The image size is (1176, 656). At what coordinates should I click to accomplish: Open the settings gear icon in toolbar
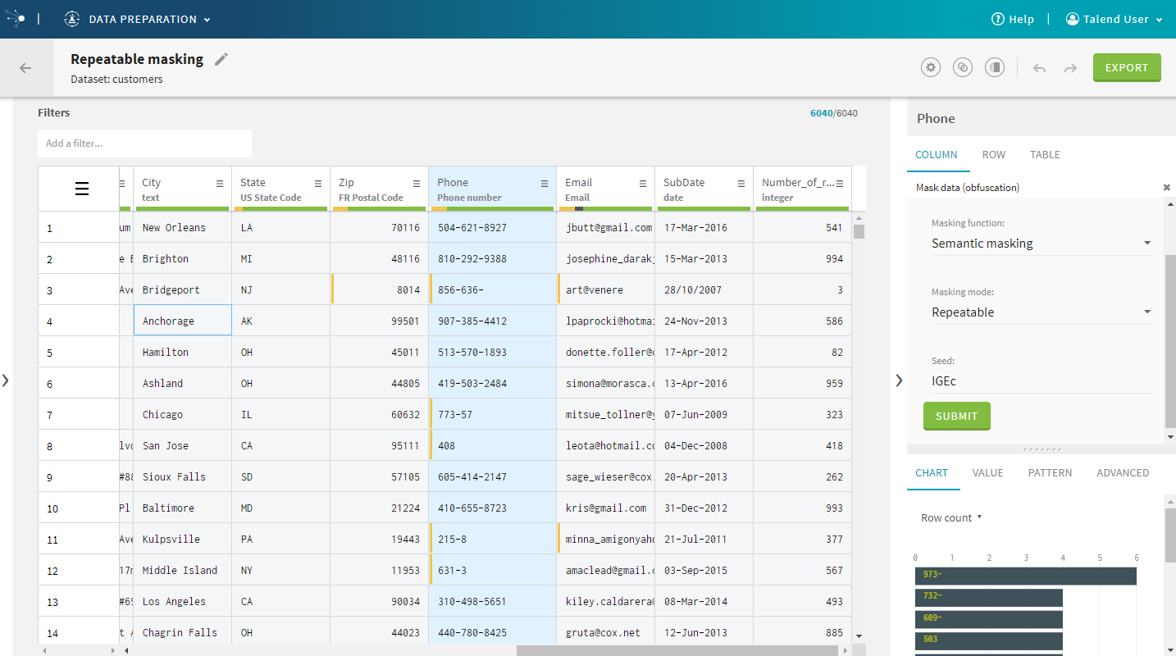point(930,68)
